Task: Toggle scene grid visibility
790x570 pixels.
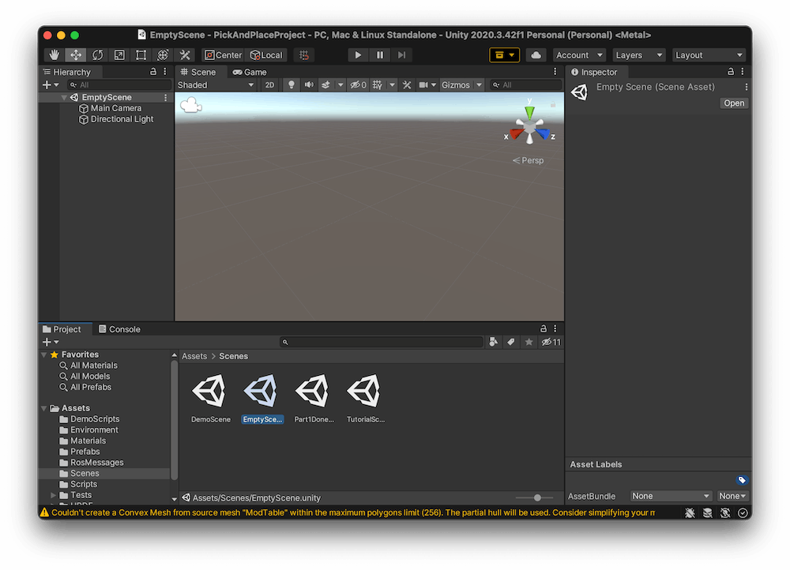Action: point(378,85)
